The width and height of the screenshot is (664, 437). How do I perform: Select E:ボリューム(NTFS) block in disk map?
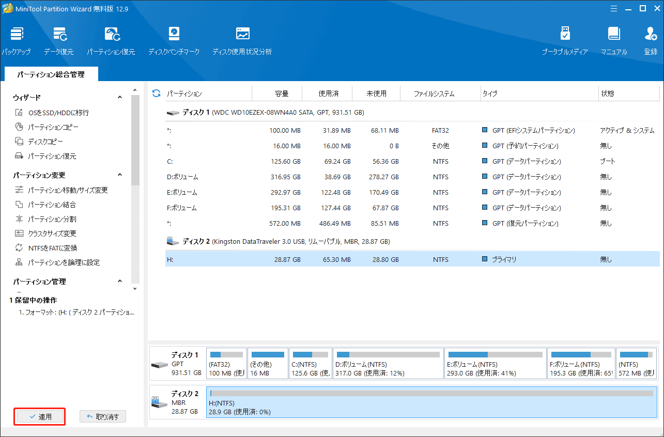[x=495, y=364]
